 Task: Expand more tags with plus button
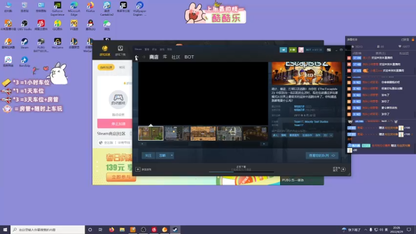(331, 135)
